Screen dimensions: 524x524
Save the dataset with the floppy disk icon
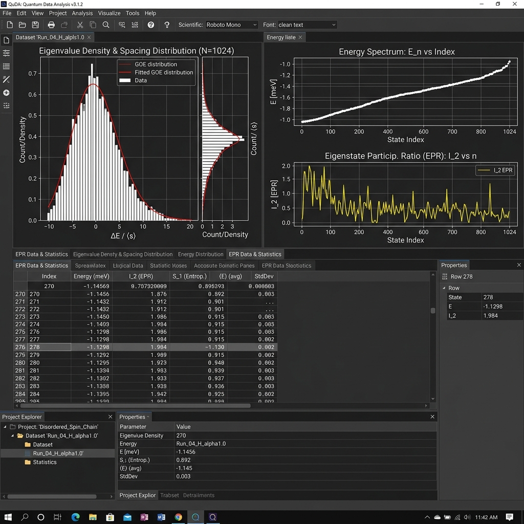[35, 25]
